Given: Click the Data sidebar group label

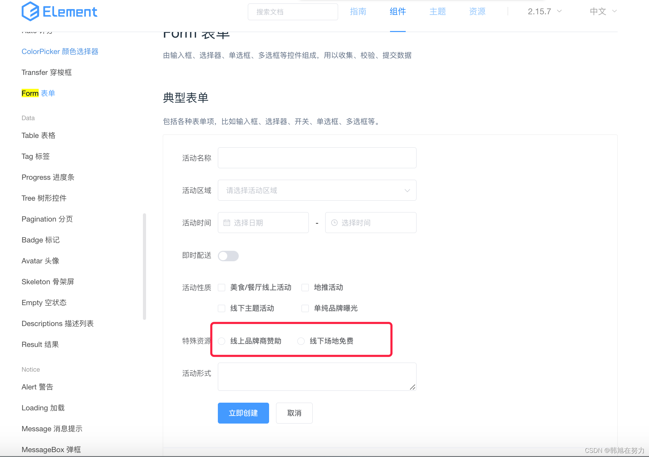Looking at the screenshot, I should 28,118.
